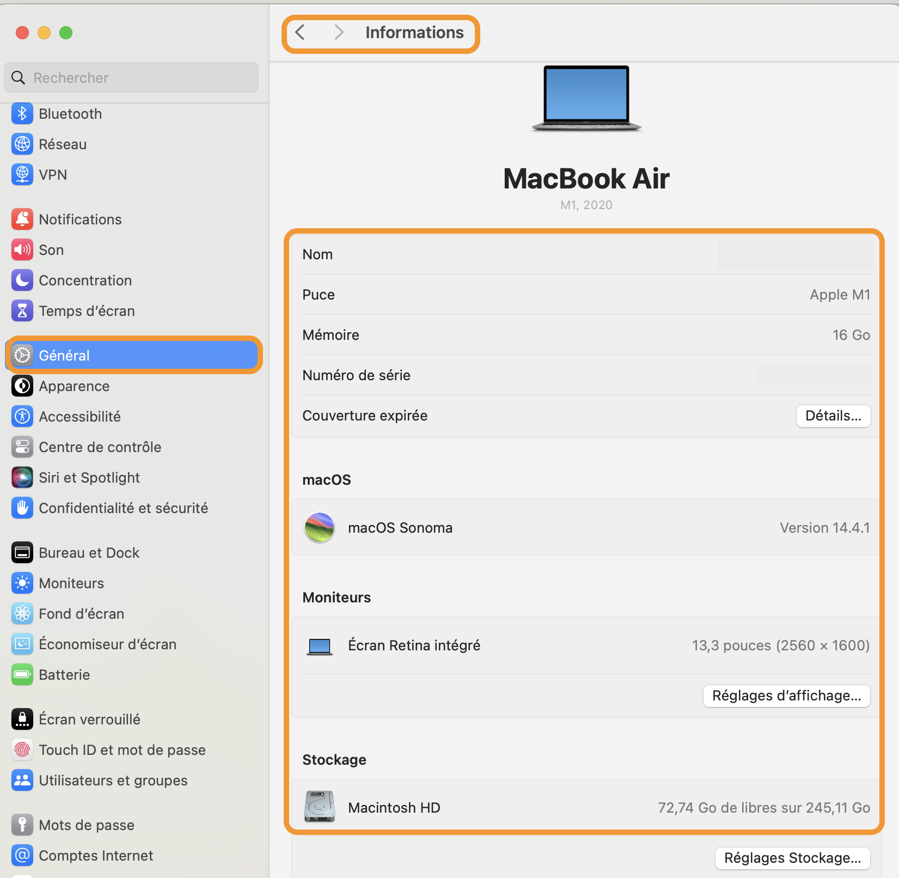Click the Numéro de série row label
The image size is (899, 878).
click(x=356, y=375)
